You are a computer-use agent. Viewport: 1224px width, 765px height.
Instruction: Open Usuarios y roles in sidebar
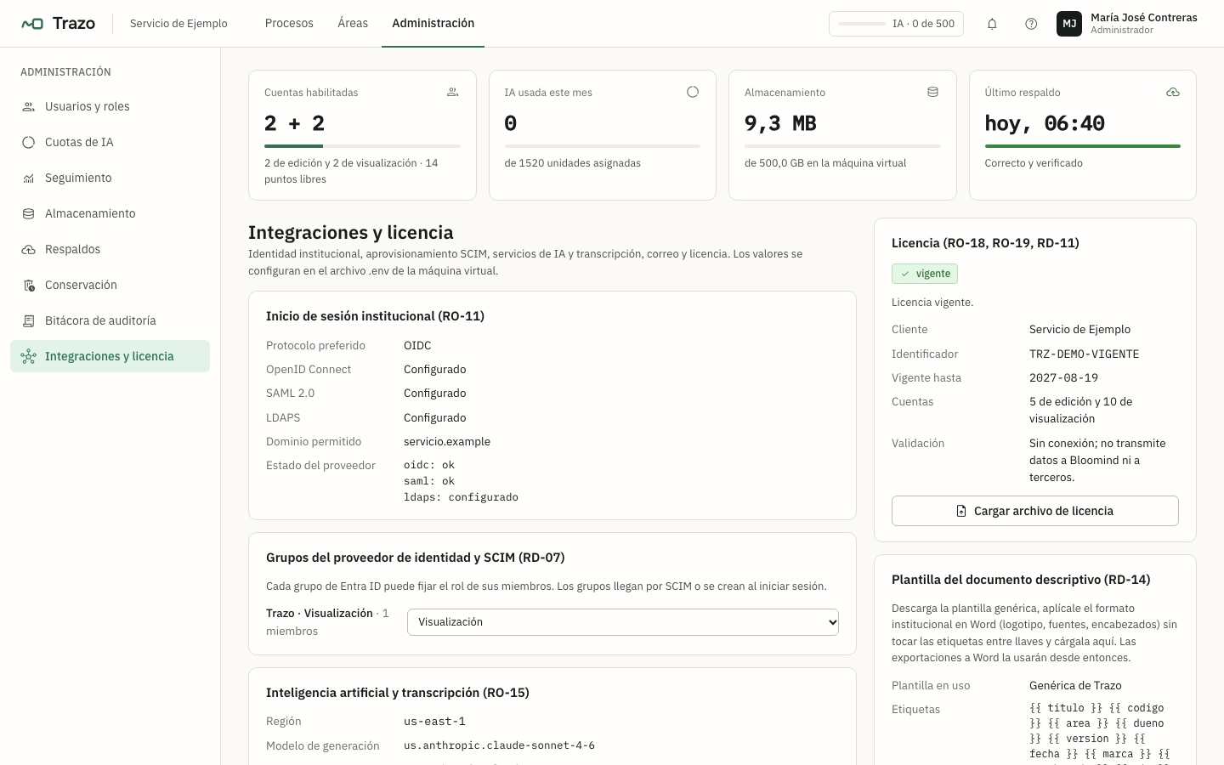(x=110, y=106)
